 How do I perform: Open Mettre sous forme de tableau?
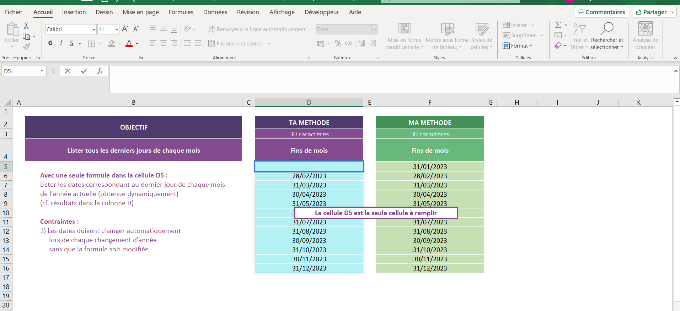(x=447, y=36)
